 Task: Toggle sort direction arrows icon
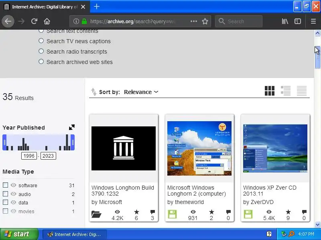(x=93, y=92)
